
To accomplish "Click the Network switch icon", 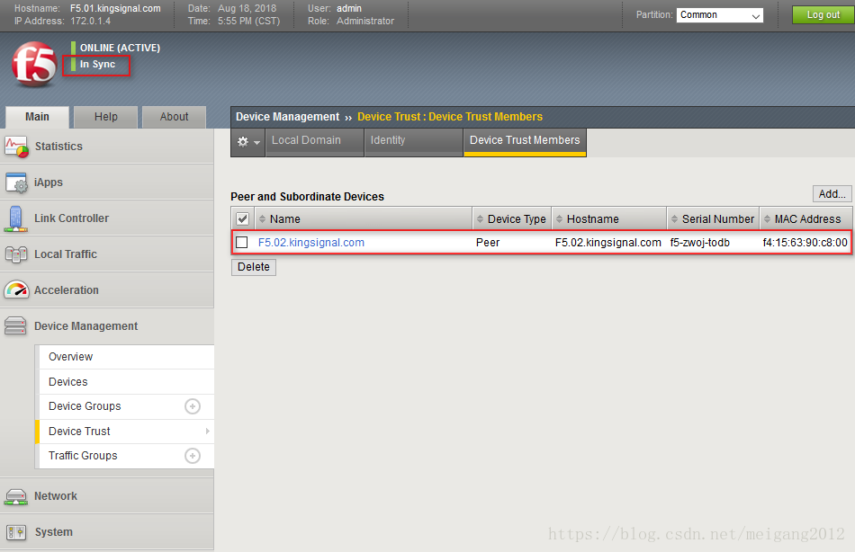I will click(16, 496).
